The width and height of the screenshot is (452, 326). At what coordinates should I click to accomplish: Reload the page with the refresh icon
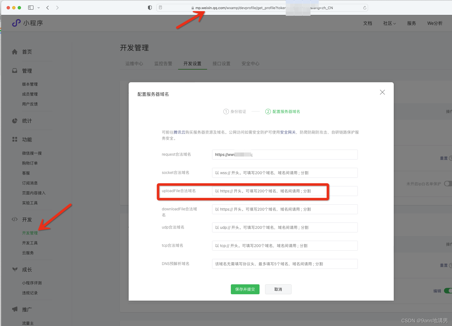click(364, 8)
